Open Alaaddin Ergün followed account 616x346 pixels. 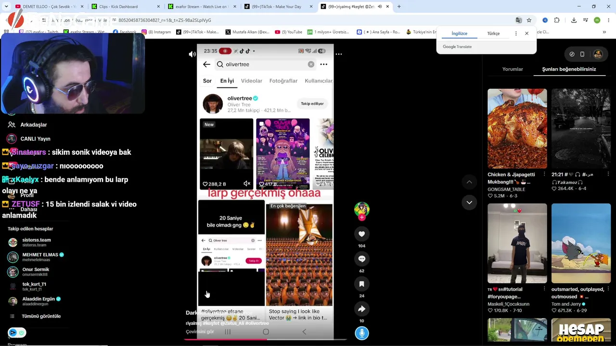(35, 301)
